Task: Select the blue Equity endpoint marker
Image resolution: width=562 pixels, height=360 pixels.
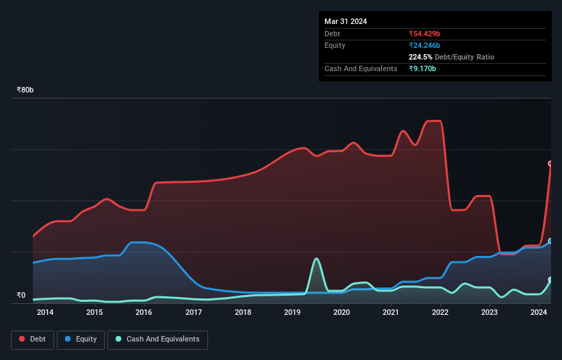Action: (x=550, y=241)
